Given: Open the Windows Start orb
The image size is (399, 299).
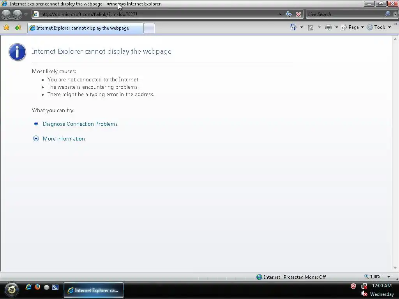Looking at the screenshot, I should click(x=11, y=290).
